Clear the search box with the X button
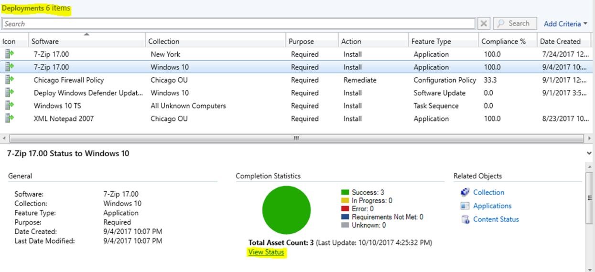Screen dimensions: 595x272 coord(484,23)
